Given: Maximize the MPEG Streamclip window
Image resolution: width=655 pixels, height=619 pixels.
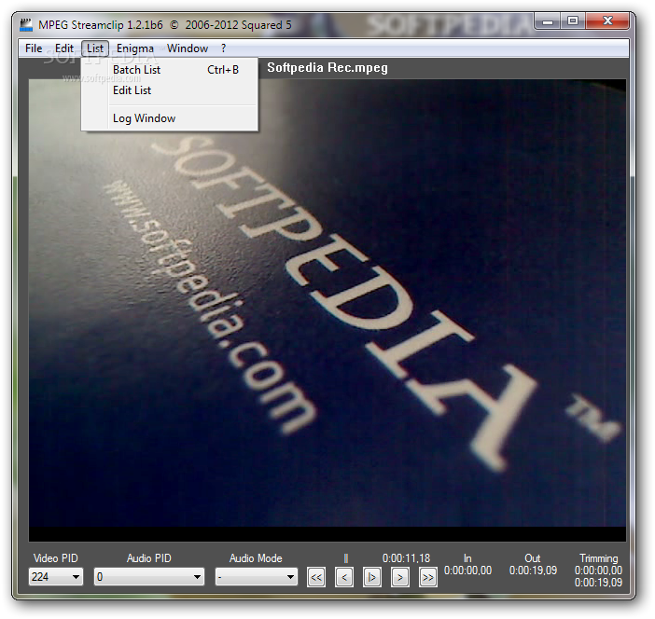Looking at the screenshot, I should 573,21.
